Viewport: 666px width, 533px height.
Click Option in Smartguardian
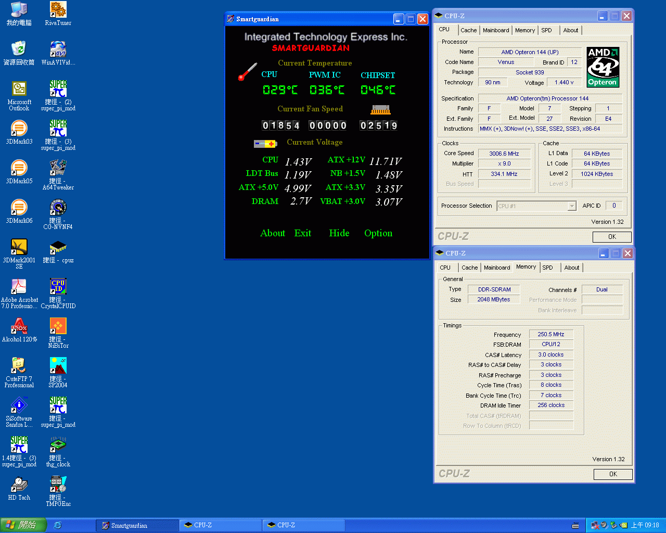pos(378,233)
